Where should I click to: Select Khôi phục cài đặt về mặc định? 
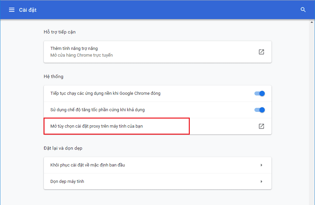(88, 165)
